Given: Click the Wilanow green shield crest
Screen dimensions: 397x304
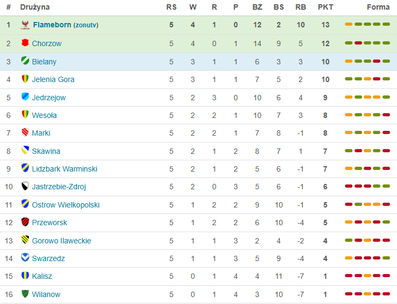Looking at the screenshot, I should click(x=25, y=294).
